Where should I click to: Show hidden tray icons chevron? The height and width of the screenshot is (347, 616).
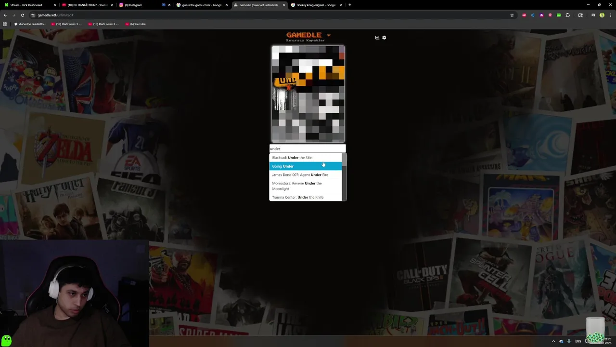tap(553, 341)
